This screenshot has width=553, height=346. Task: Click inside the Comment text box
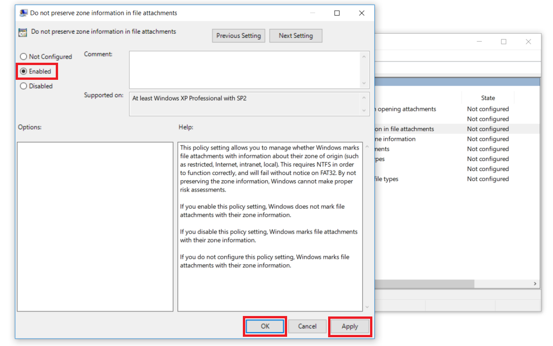point(245,70)
